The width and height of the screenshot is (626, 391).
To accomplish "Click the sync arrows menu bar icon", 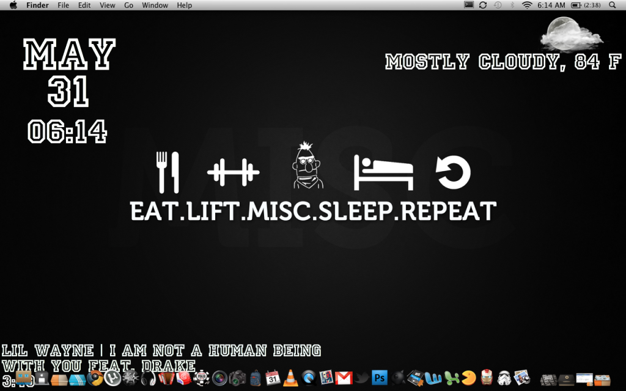I will tap(483, 5).
